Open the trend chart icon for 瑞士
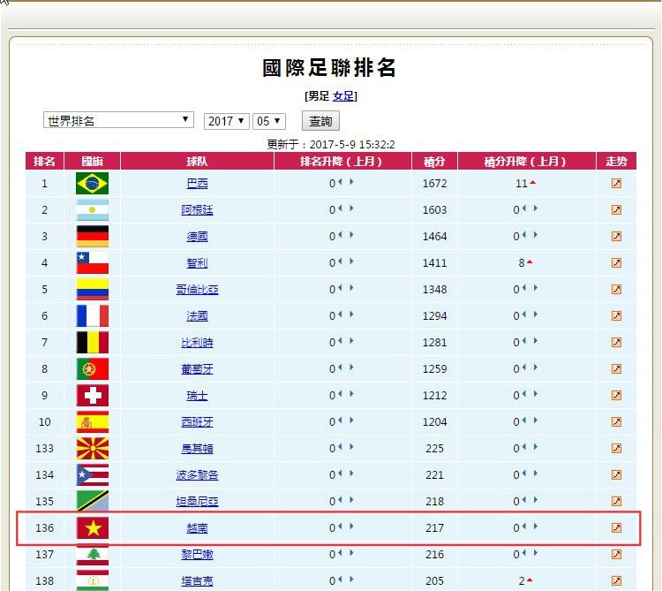This screenshot has height=591, width=662. 616,396
